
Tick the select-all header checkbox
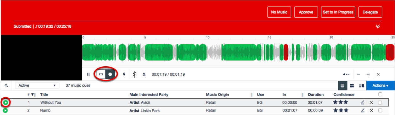380,94
